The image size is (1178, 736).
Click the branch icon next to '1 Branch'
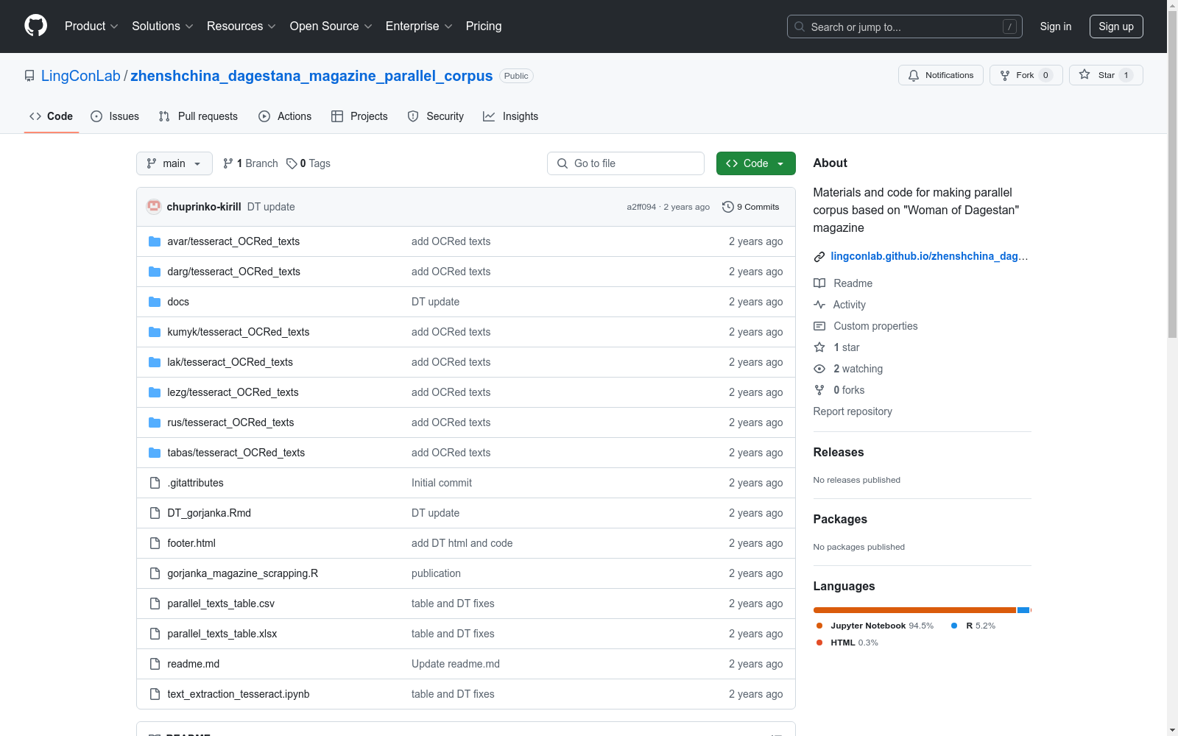228,163
